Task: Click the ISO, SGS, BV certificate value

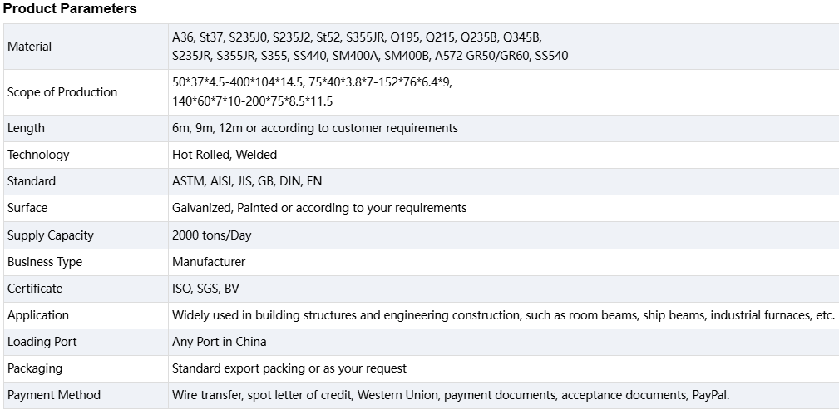Action: pyautogui.click(x=205, y=289)
